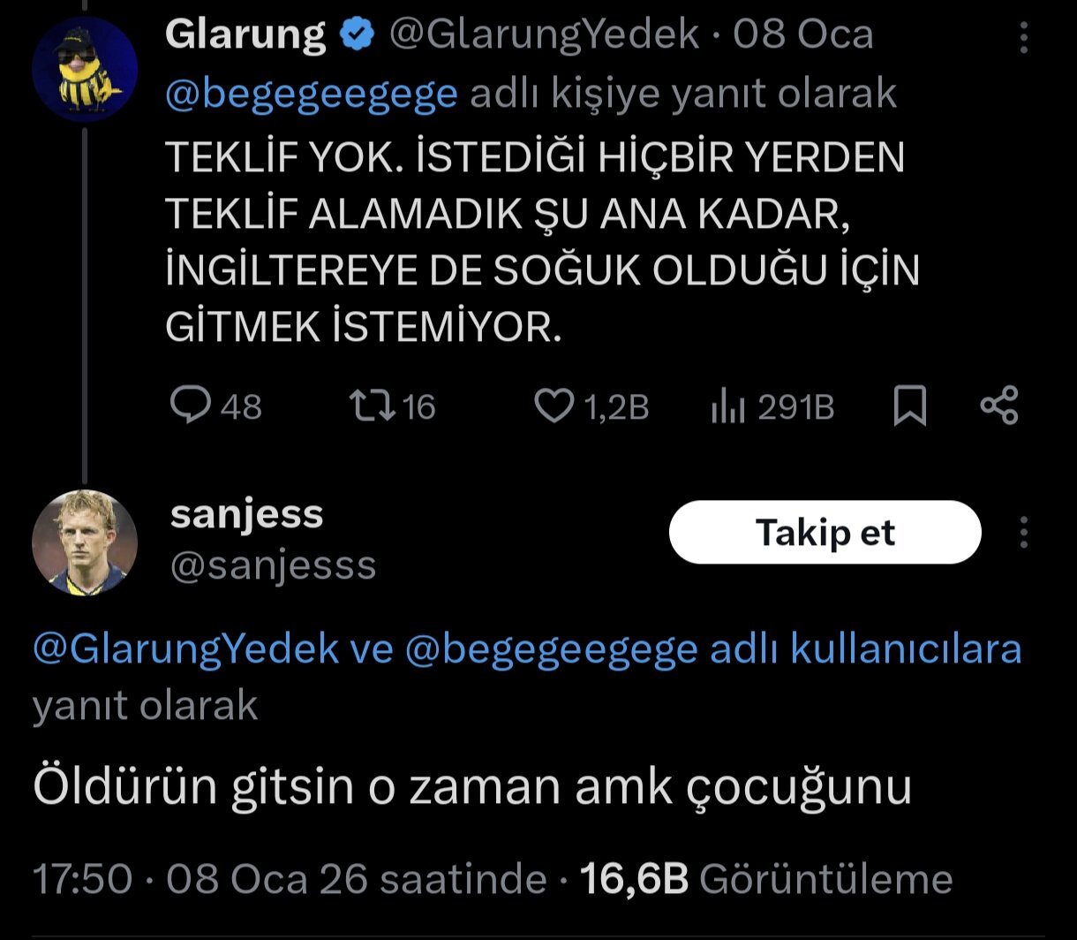View the 16,6B Görüntüleme view count
The height and width of the screenshot is (940, 1077).
pos(765,879)
